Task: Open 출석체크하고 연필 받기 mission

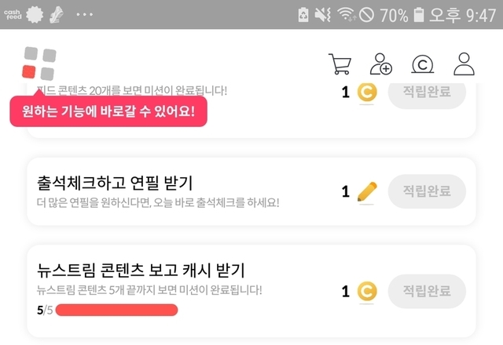Action: coord(115,183)
